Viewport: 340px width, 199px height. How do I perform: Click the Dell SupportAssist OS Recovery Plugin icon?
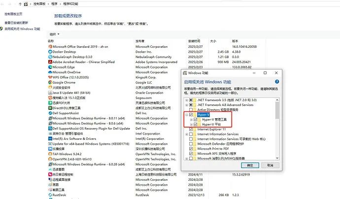tap(50, 129)
